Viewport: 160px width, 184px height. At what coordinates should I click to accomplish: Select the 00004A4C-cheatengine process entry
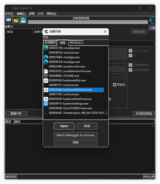(76, 113)
